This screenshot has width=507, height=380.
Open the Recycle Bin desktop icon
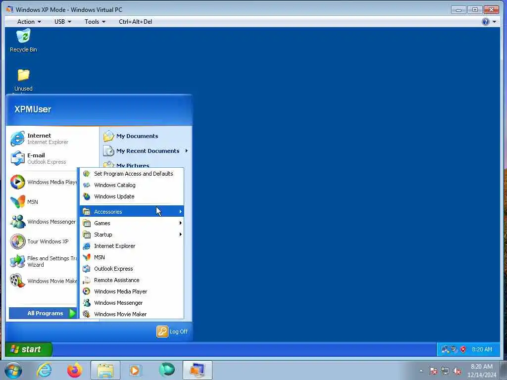pos(23,40)
